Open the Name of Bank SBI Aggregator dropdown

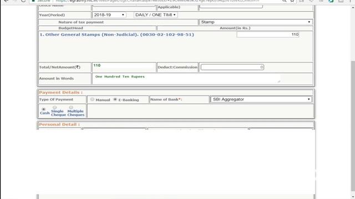(x=261, y=99)
